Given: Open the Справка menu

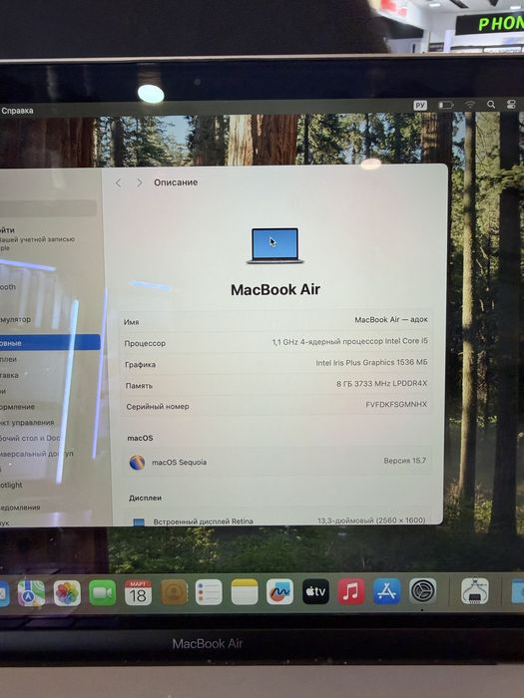Looking at the screenshot, I should 17,111.
